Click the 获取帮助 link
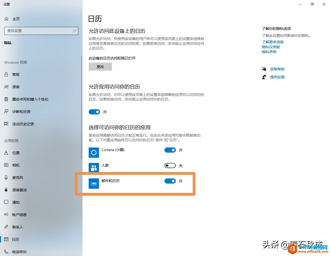Image resolution: width=330 pixels, height=256 pixels. point(277,69)
